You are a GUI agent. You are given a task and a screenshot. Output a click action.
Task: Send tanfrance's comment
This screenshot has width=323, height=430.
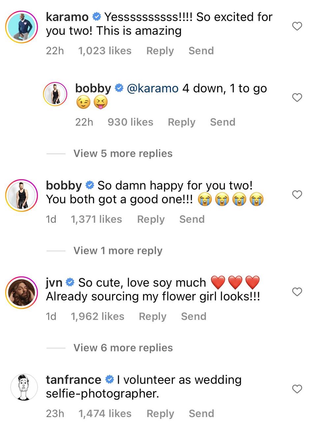click(201, 414)
